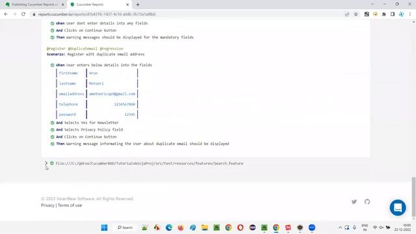Image resolution: width=416 pixels, height=234 pixels.
Task: Click passed icon beside 'When User enters below details'
Action: pyautogui.click(x=52, y=65)
